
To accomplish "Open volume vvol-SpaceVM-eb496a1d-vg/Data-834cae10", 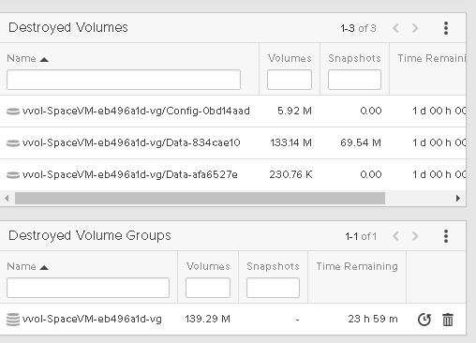I will click(x=131, y=142).
